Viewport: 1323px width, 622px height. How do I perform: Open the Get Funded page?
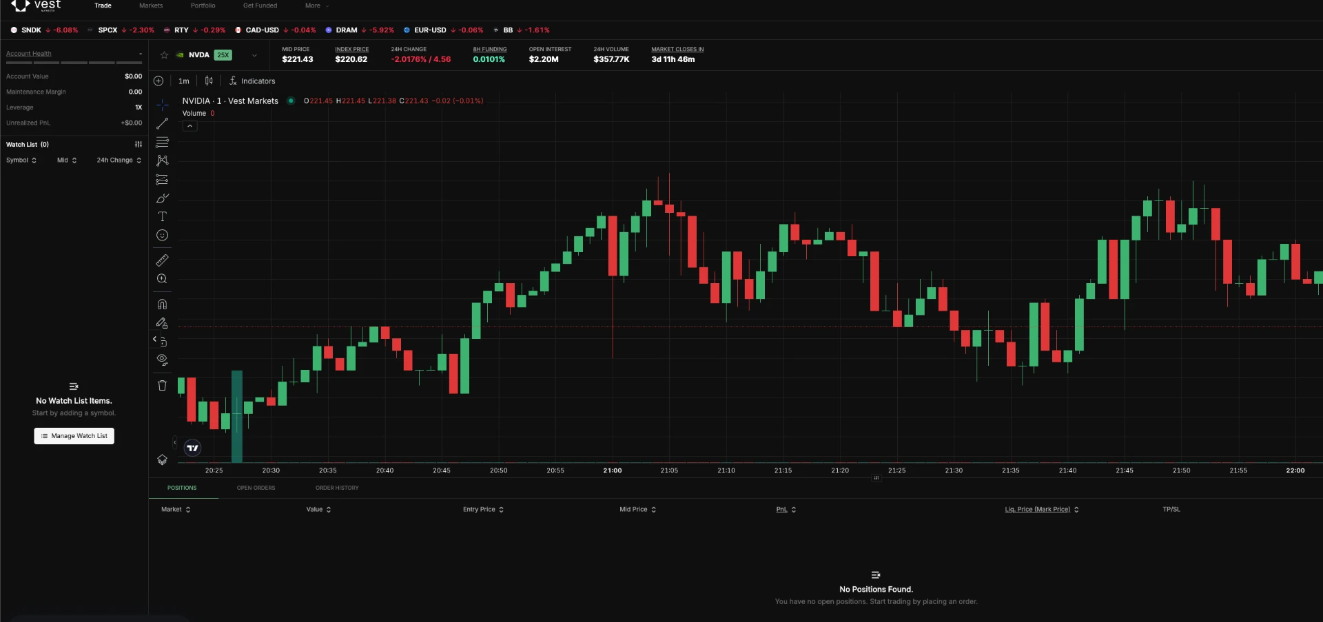click(x=260, y=6)
